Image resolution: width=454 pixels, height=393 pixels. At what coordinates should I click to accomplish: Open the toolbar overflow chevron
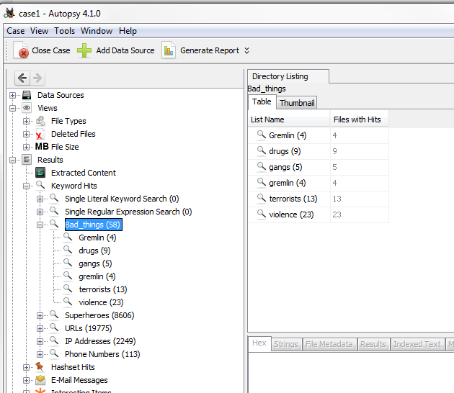[x=246, y=50]
